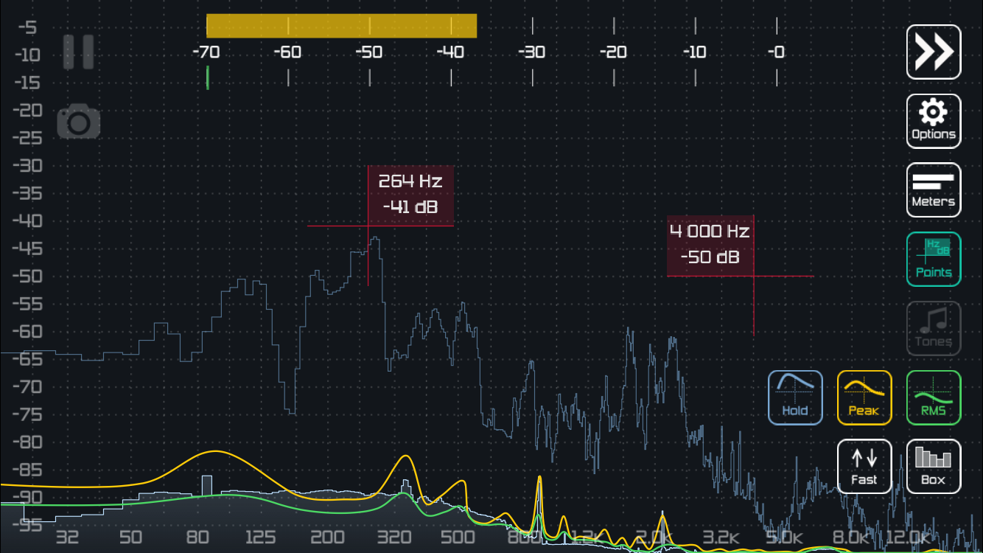The height and width of the screenshot is (553, 983).
Task: Click the yellow level meter bar
Action: click(x=341, y=27)
